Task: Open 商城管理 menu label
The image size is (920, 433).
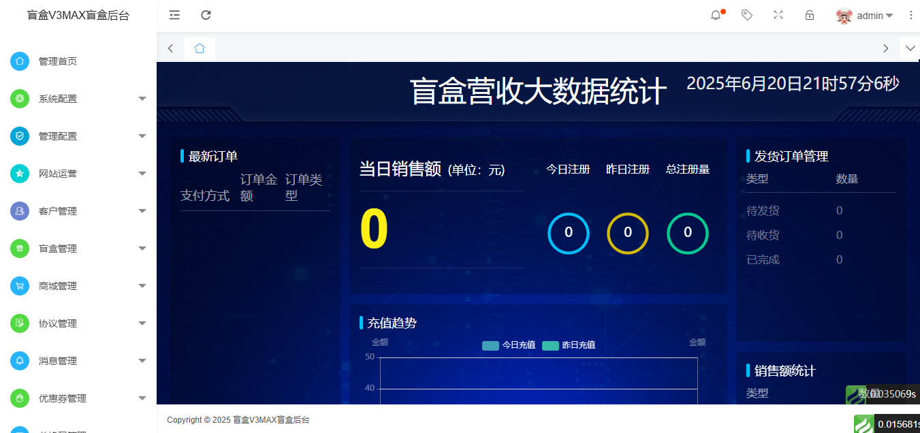Action: tap(58, 286)
